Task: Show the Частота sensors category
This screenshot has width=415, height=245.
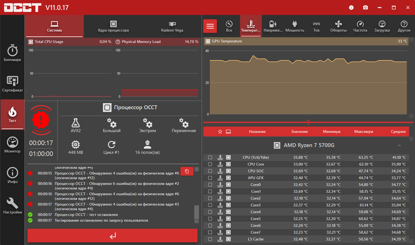Action: [360, 26]
